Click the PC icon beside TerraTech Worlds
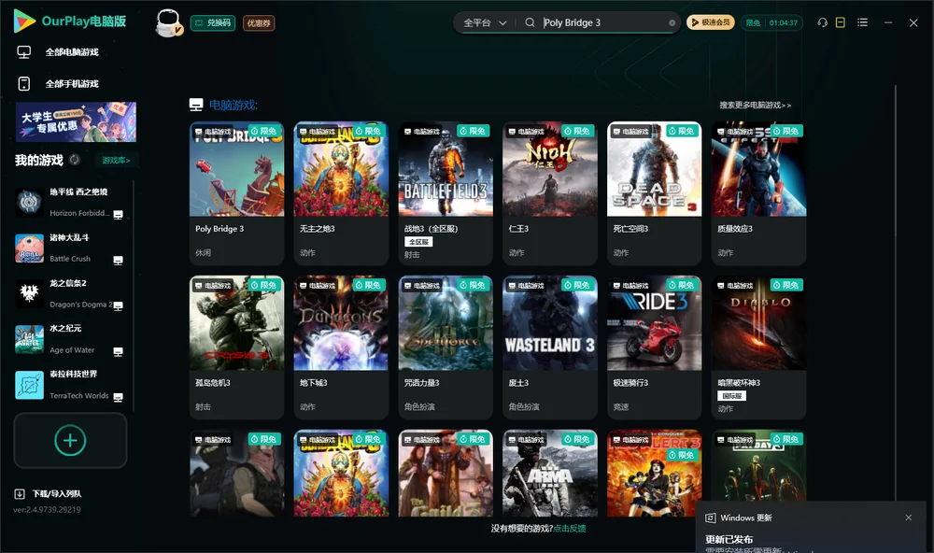 [118, 397]
